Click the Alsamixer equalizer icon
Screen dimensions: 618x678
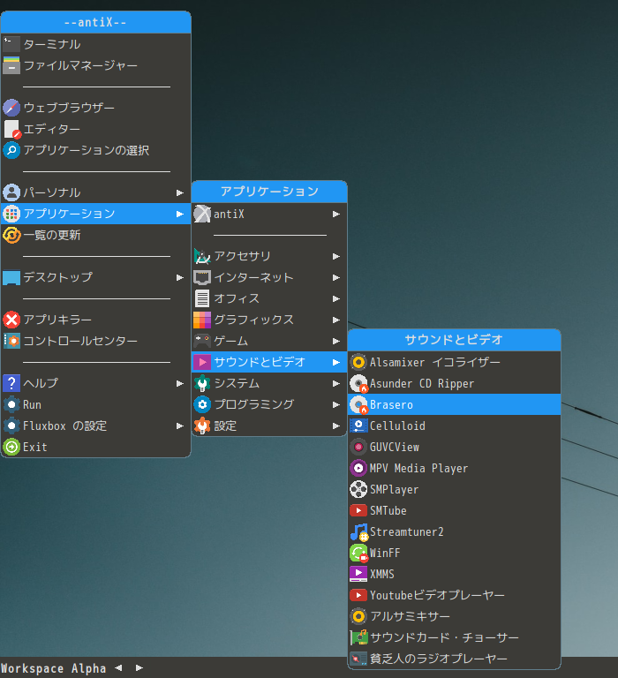point(358,362)
